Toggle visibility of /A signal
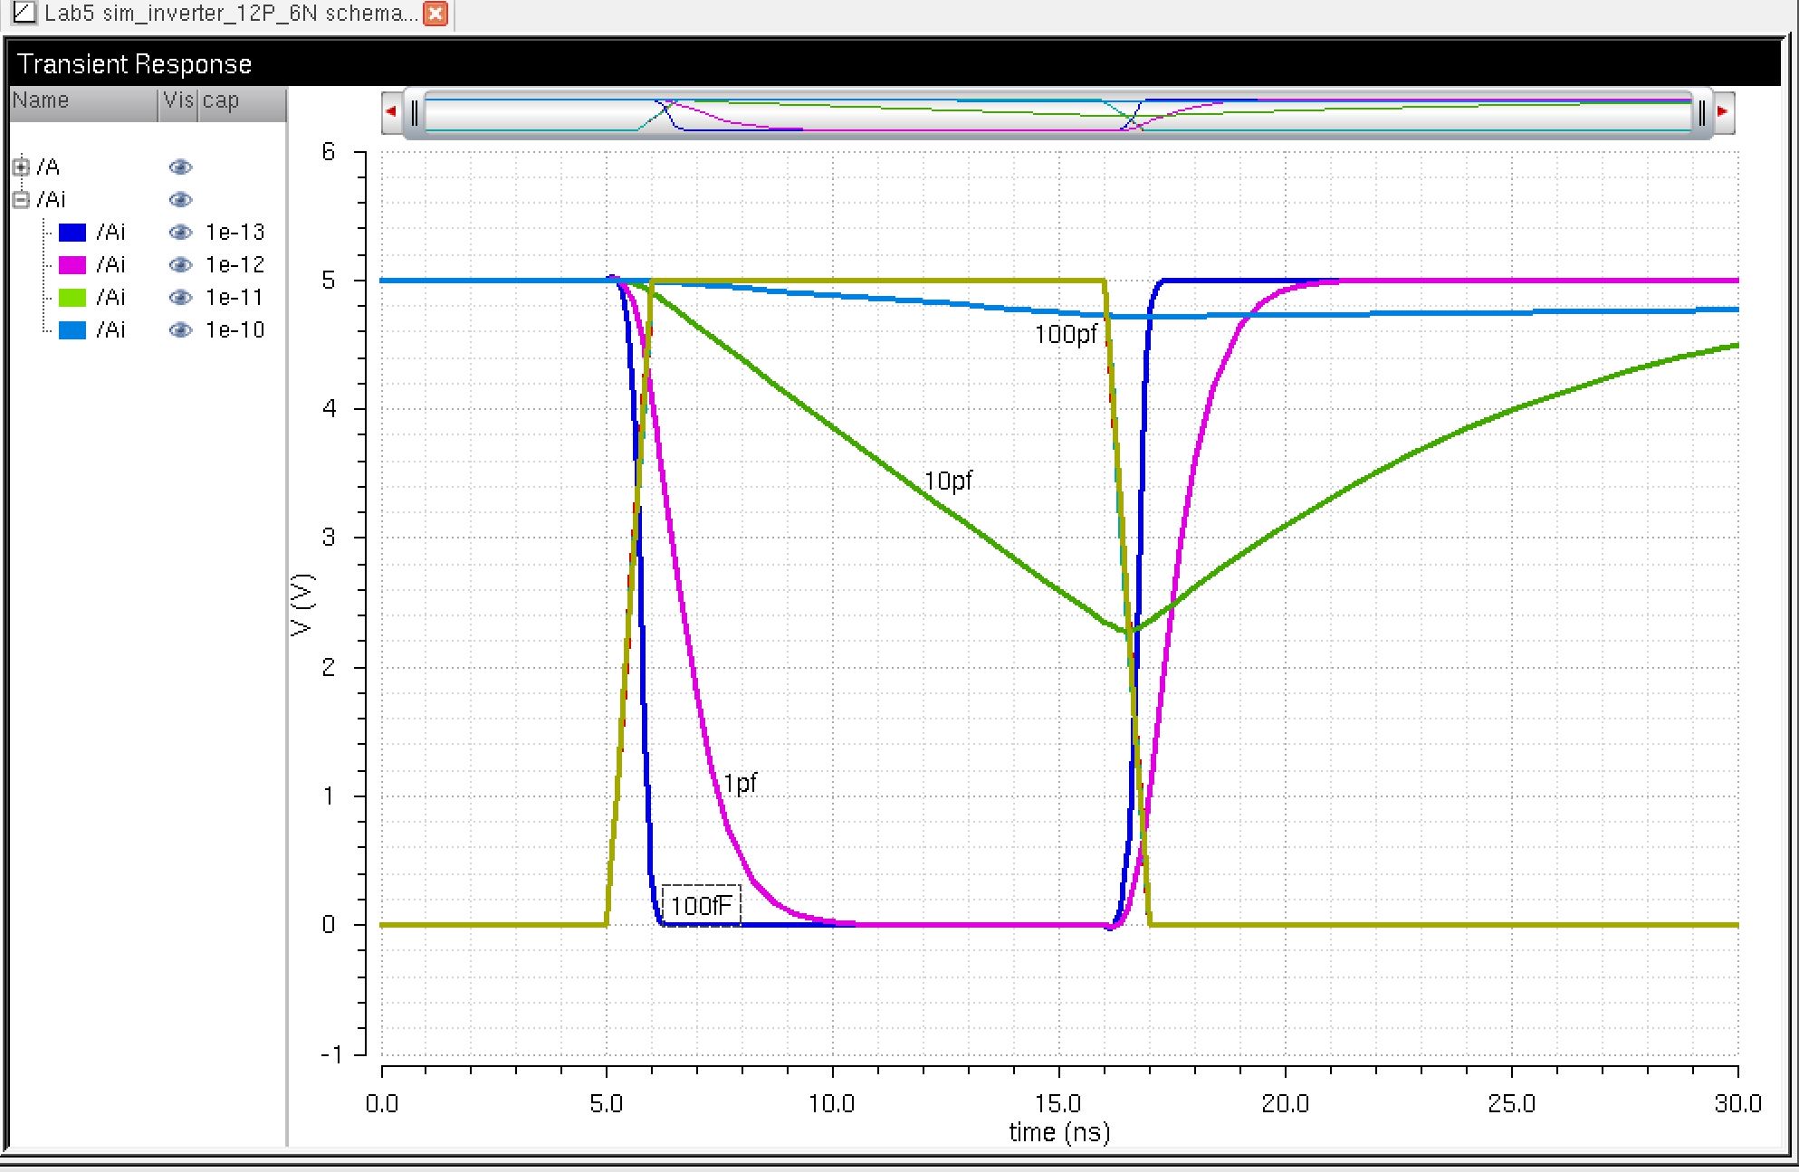This screenshot has width=1799, height=1172. (180, 167)
